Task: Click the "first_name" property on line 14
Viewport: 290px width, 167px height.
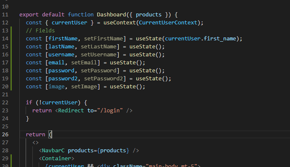Action: pos(220,39)
